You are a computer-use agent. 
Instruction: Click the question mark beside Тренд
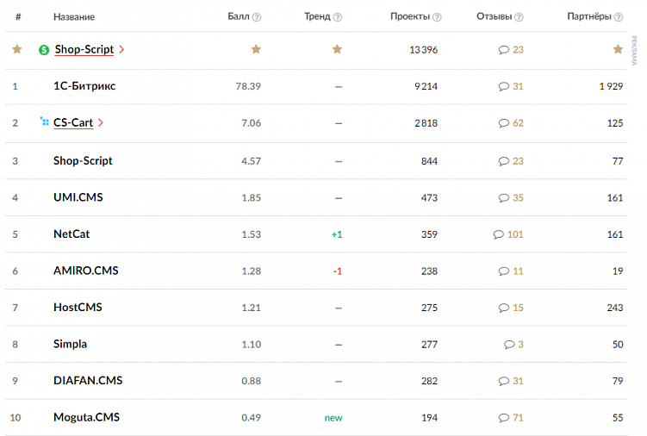coord(338,17)
